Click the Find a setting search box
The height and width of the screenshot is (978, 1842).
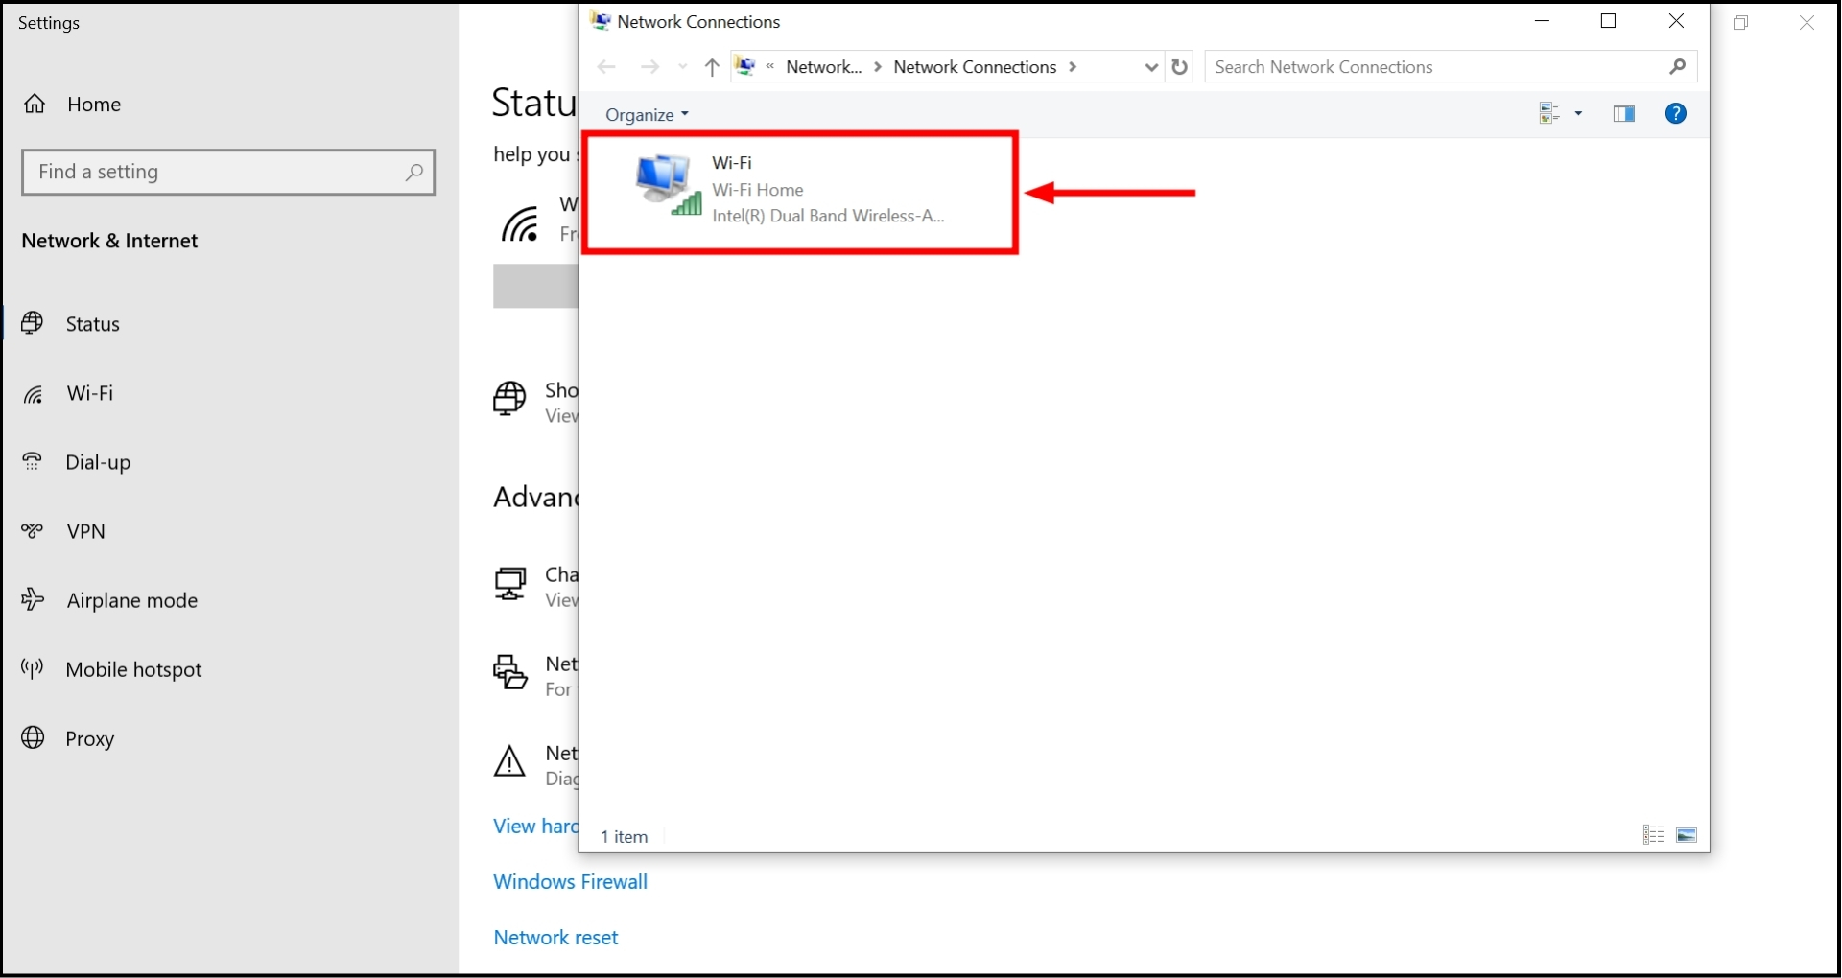[x=228, y=173]
